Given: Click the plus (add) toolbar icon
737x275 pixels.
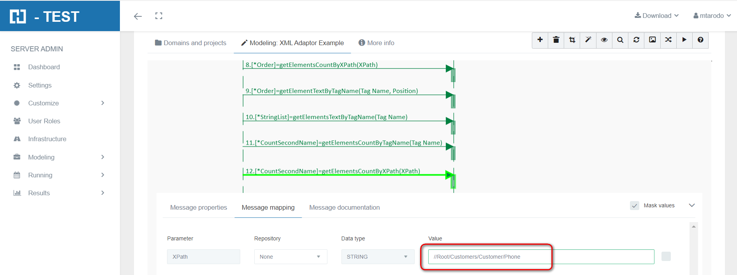Looking at the screenshot, I should 540,40.
